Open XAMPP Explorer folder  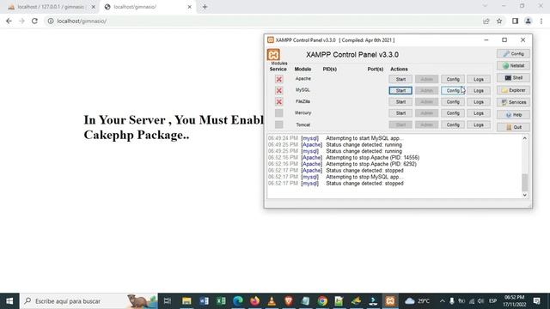tap(513, 90)
